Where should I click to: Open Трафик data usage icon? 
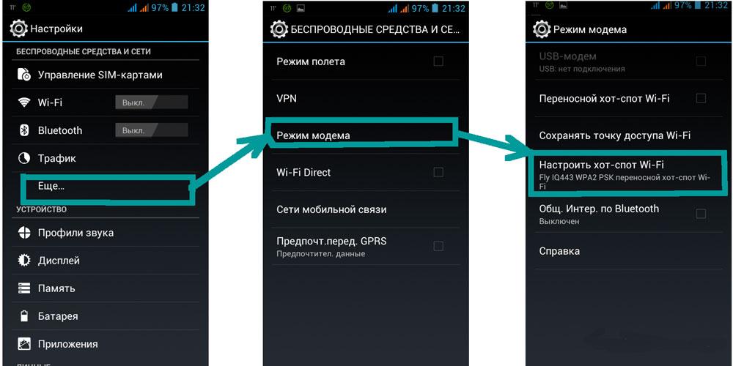click(24, 158)
